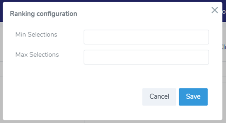Image resolution: width=226 pixels, height=123 pixels.
Task: Click the blue Save button
Action: click(193, 97)
